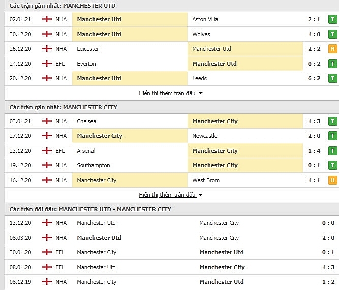This screenshot has width=339, height=290.
Task: Click the England flag on 03.01.21 Chelsea row
Action: (47, 121)
